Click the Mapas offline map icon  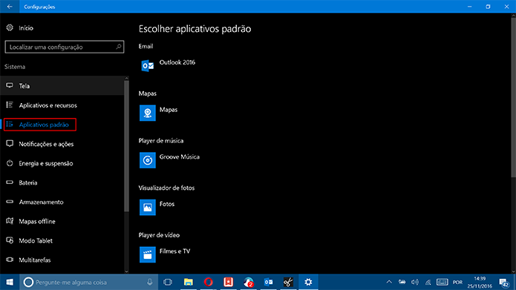pyautogui.click(x=10, y=221)
